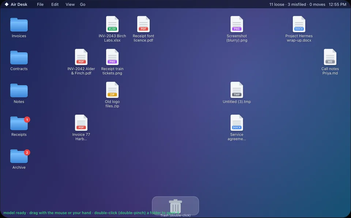351x218 pixels.
Task: Select the INV-2043 Birch Labs.xlsx file icon
Action: click(x=112, y=24)
